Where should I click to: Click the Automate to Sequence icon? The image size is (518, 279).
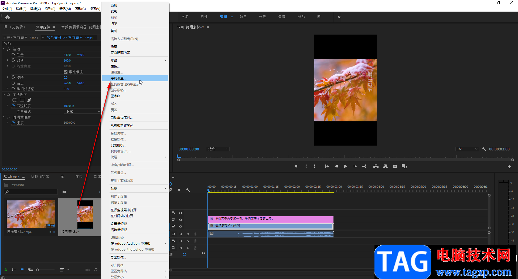[x=87, y=270]
